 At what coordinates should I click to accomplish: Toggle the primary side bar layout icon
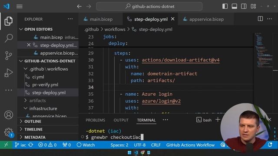(x=225, y=6)
